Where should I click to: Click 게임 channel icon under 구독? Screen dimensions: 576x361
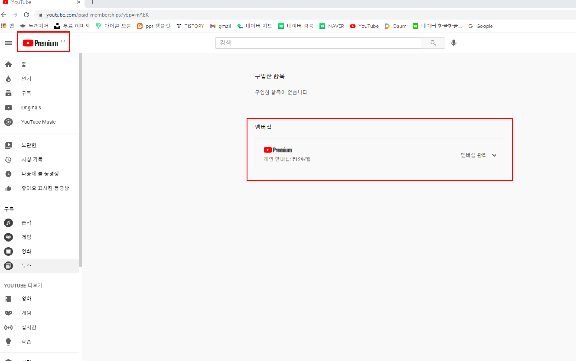8,237
